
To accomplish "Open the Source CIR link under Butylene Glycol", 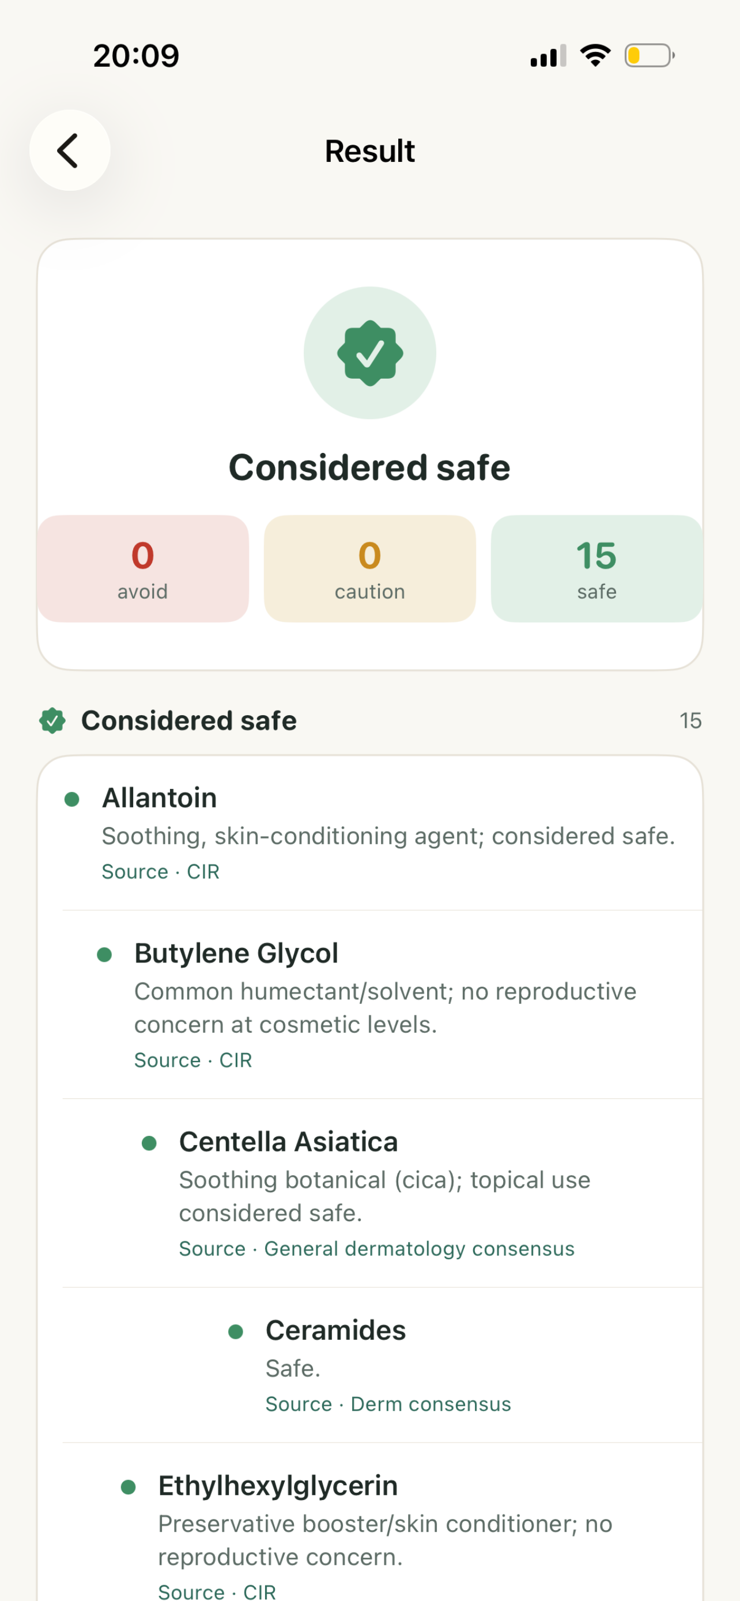I will pyautogui.click(x=193, y=1060).
